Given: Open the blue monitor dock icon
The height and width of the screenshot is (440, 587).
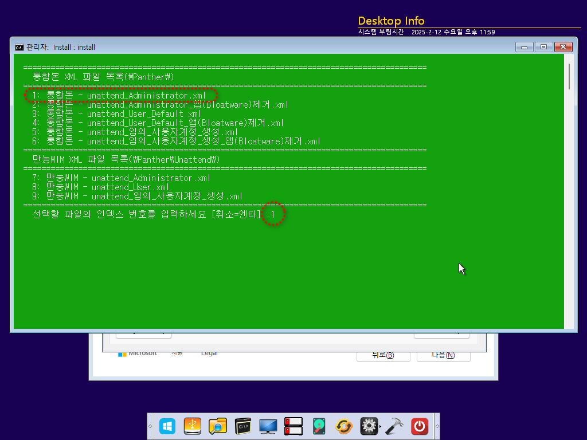Looking at the screenshot, I should pos(268,426).
